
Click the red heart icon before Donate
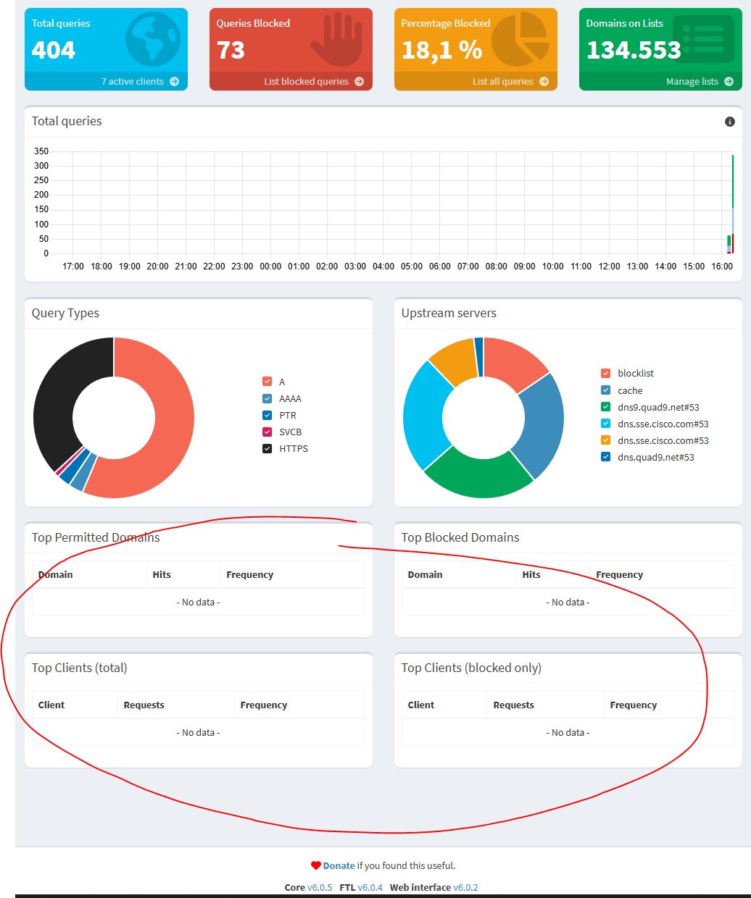315,865
